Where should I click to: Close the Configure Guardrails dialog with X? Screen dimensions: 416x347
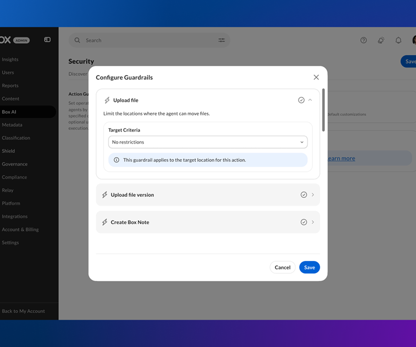316,77
